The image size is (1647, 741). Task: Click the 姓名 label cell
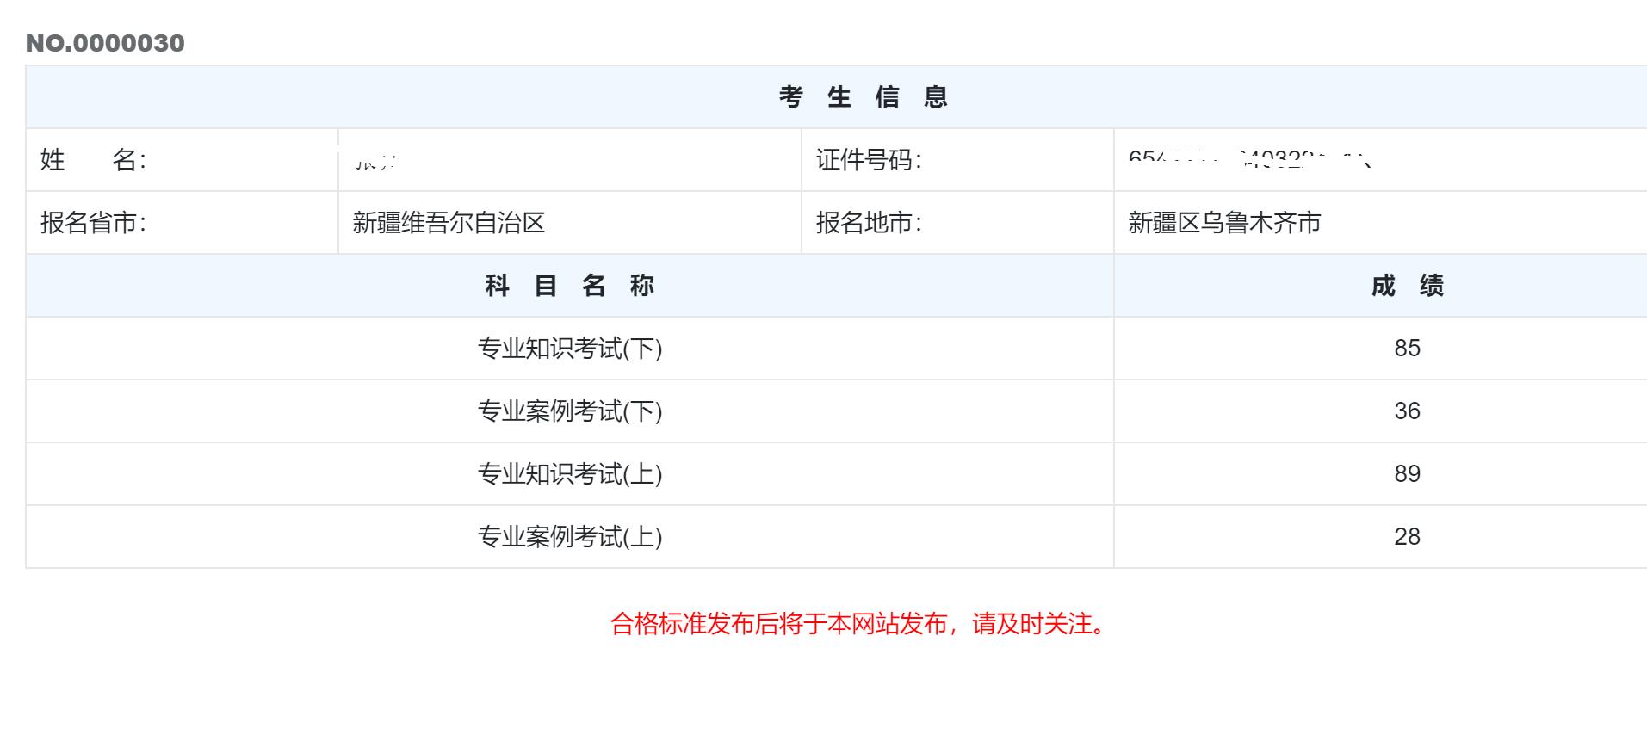point(183,160)
